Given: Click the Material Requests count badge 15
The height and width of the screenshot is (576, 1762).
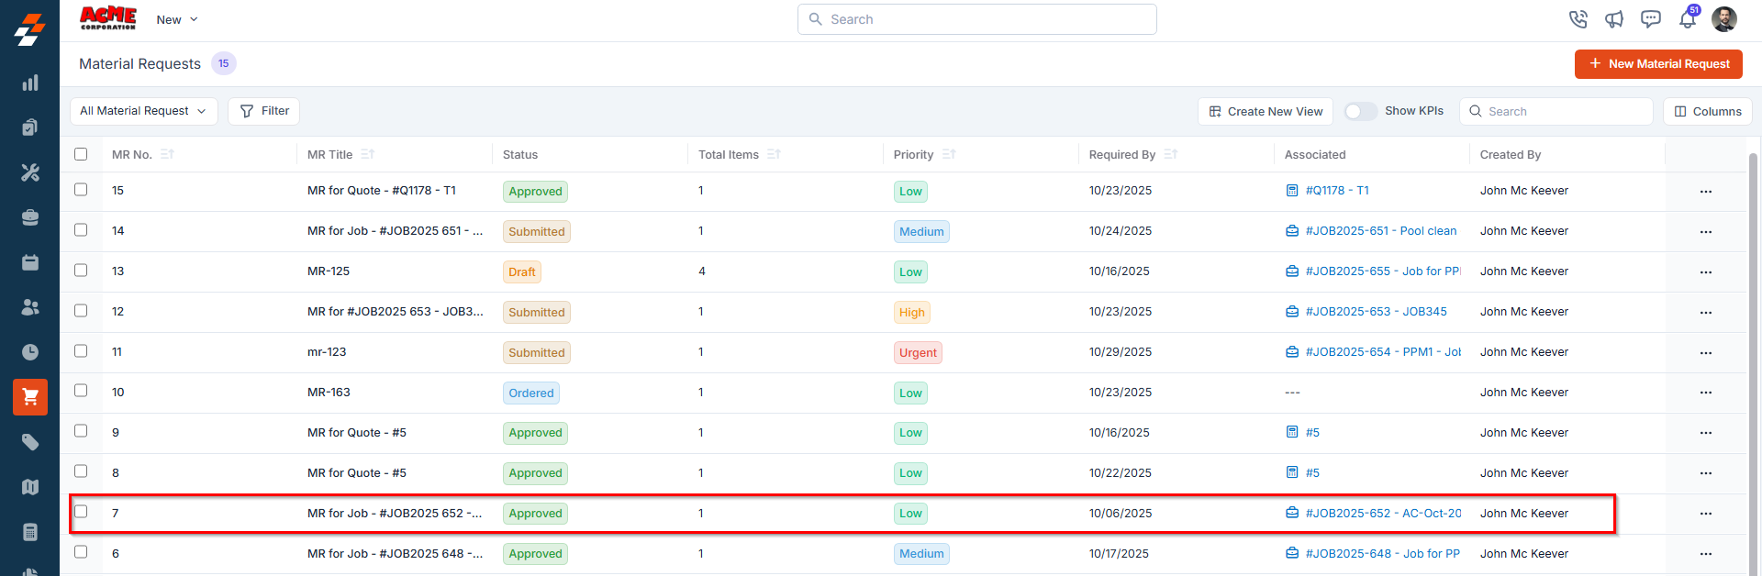Looking at the screenshot, I should click(x=224, y=63).
